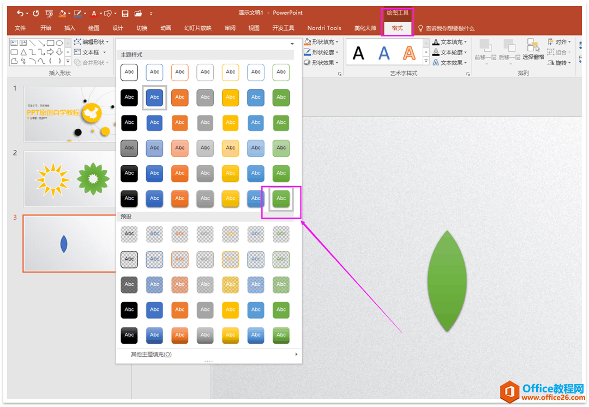Image resolution: width=589 pixels, height=407 pixels.
Task: Expand the shapes gallery more arrow
Action: click(x=68, y=61)
